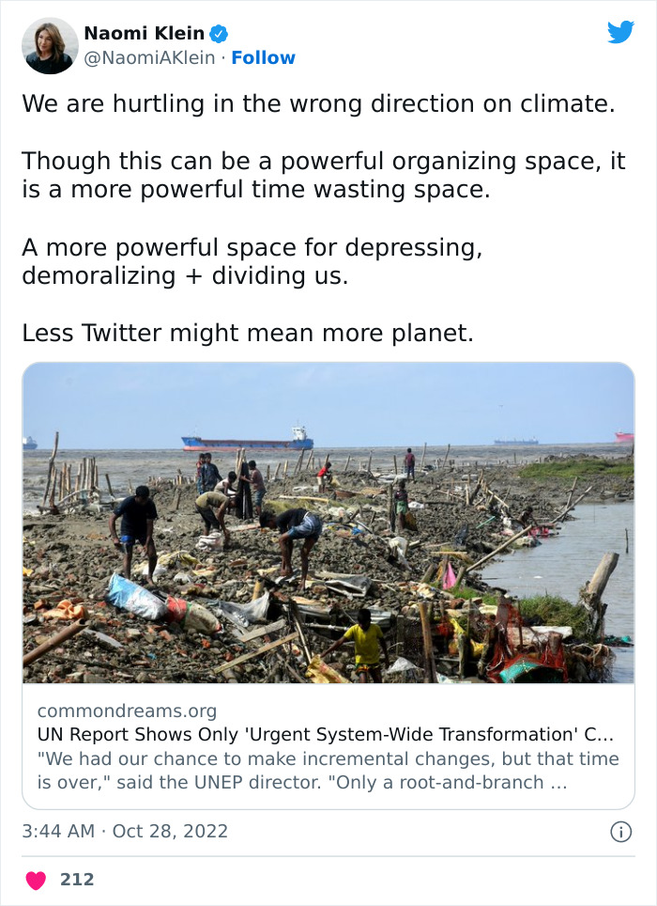View who liked via the 212 count

point(80,880)
